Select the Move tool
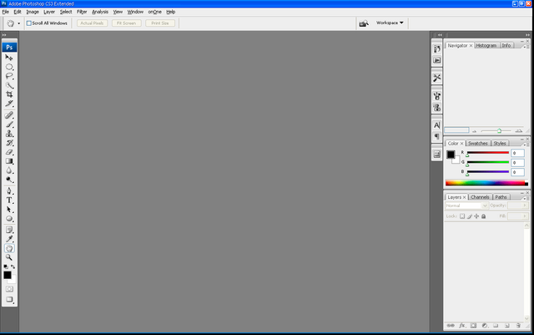 click(9, 58)
